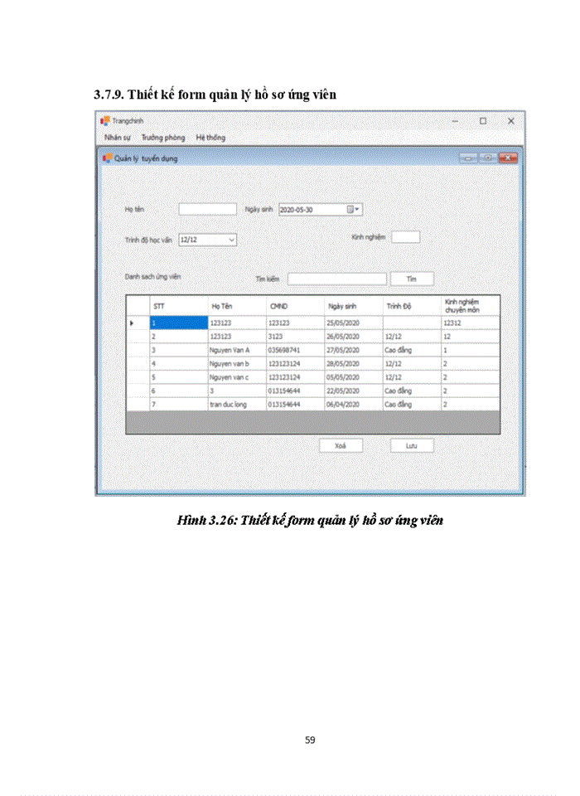Click CMND cell 3123

click(295, 337)
